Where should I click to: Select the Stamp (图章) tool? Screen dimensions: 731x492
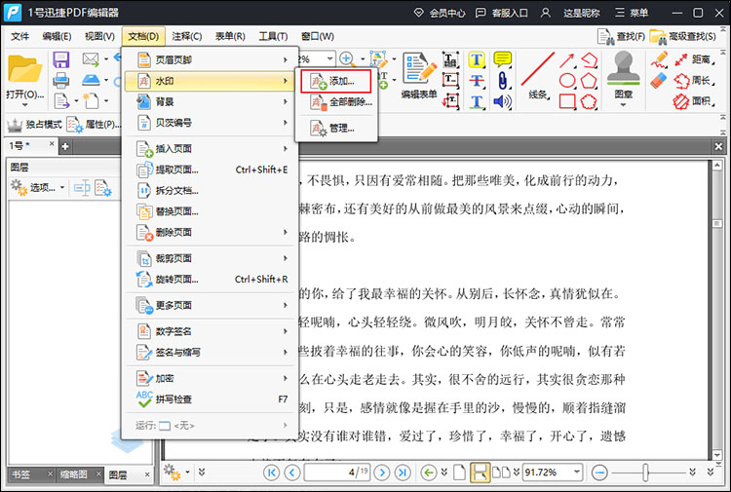click(623, 71)
